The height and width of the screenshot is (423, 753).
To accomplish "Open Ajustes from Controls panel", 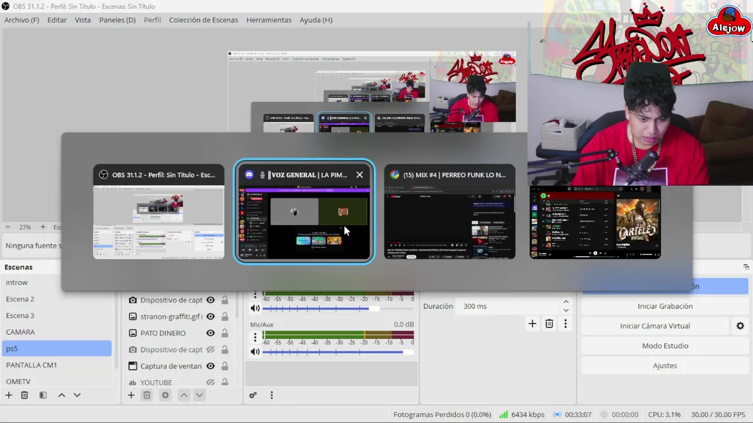I will point(665,365).
